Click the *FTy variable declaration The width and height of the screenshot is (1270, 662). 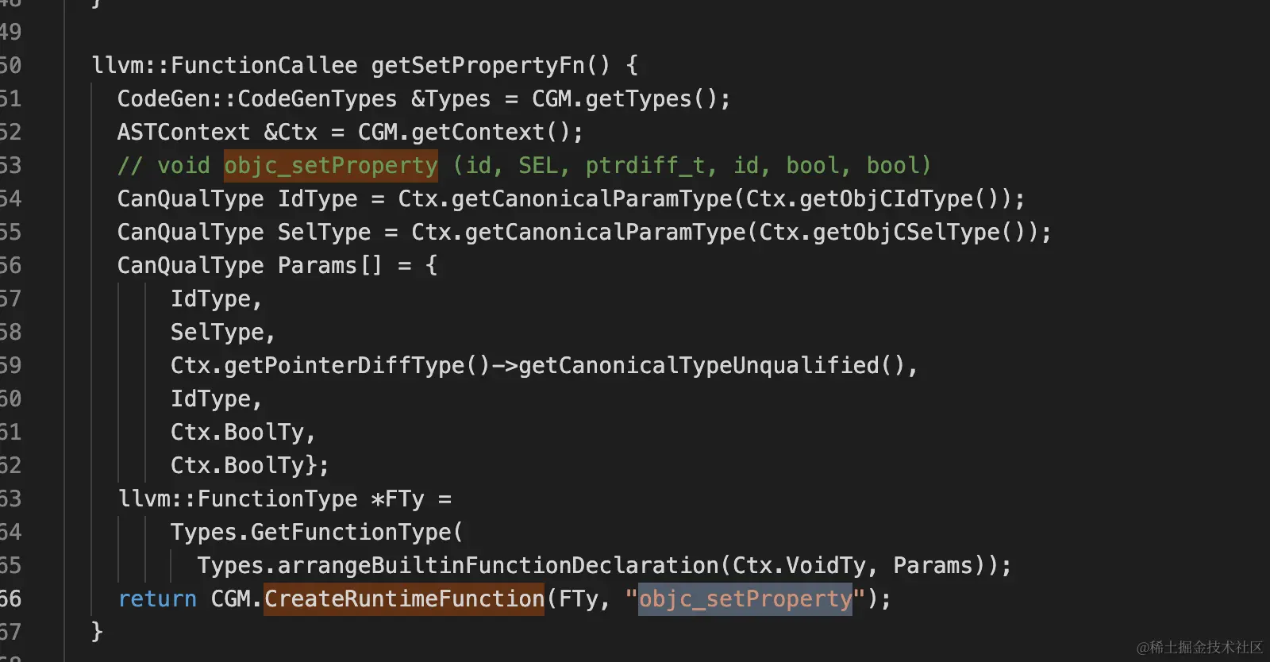pyautogui.click(x=398, y=498)
